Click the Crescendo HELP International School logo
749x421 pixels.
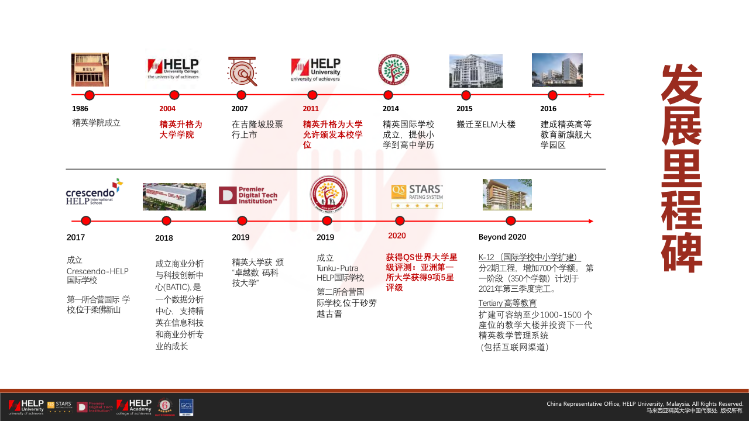pyautogui.click(x=94, y=192)
